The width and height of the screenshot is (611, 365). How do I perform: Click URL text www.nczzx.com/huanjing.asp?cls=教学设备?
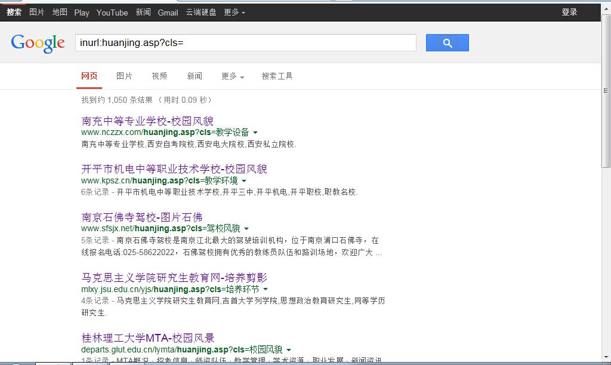[x=165, y=132]
